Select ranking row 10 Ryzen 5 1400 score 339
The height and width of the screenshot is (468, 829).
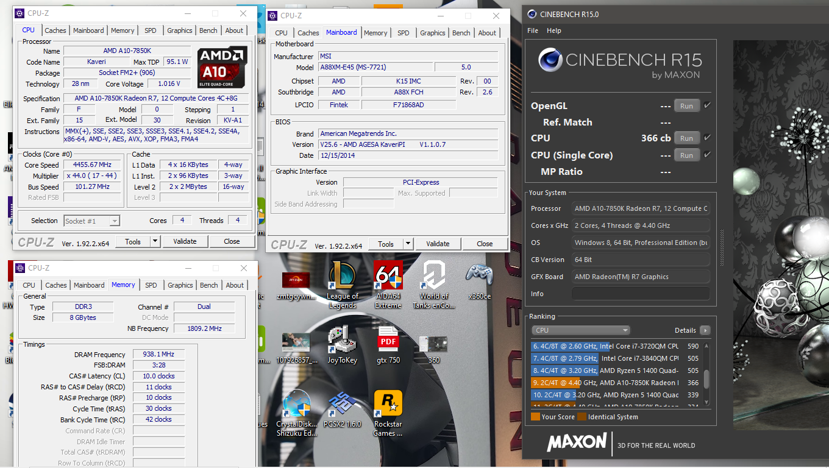[x=616, y=395]
